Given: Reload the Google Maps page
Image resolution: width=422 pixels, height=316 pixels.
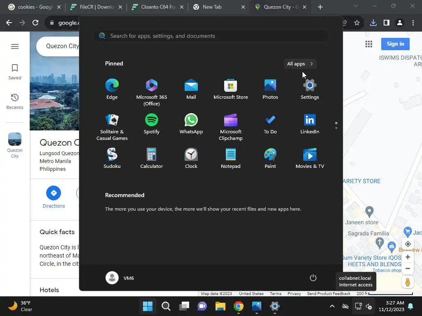Looking at the screenshot, I should [x=35, y=23].
